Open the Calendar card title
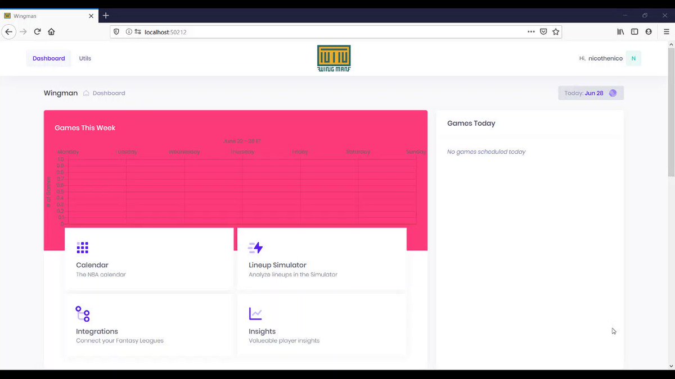The image size is (675, 379). 92,265
